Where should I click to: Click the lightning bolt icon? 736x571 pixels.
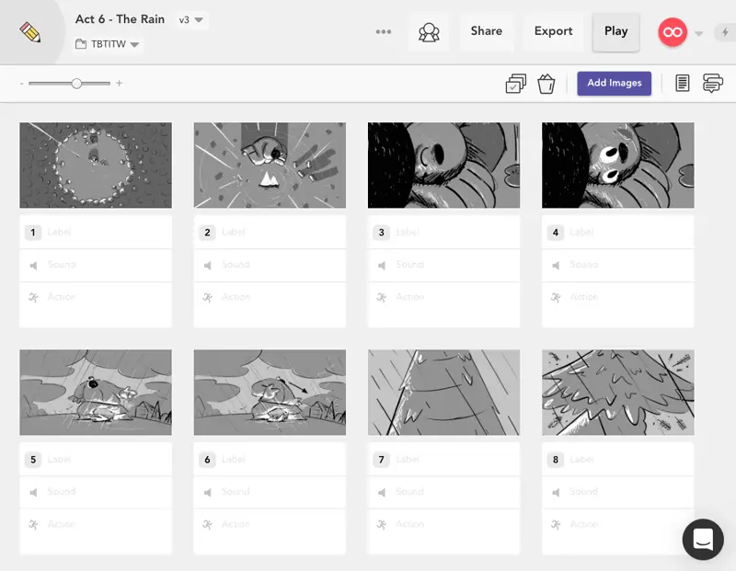(x=725, y=32)
